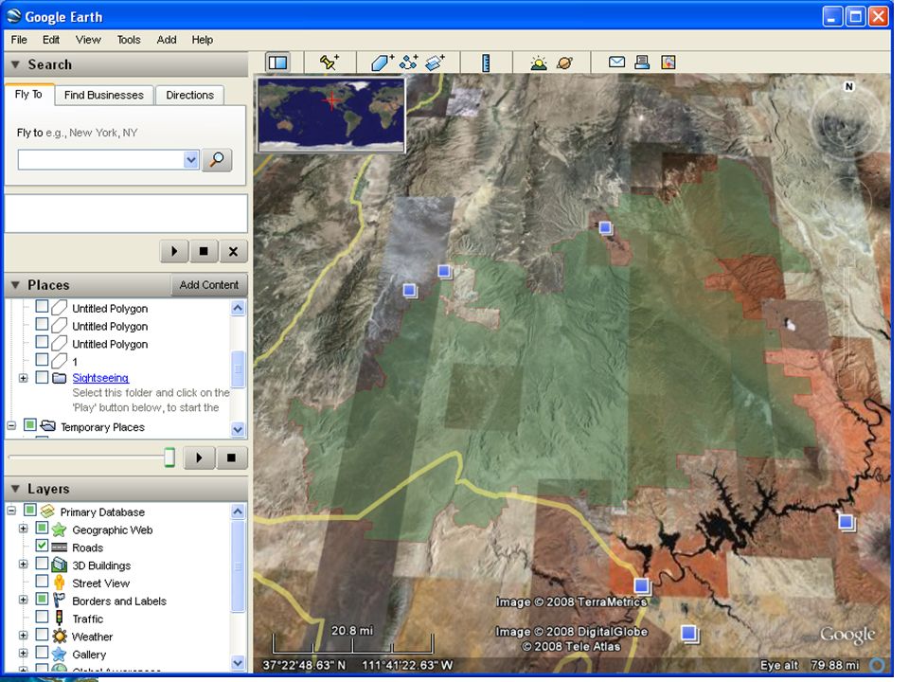
Task: Click the search results play button
Action: click(174, 251)
